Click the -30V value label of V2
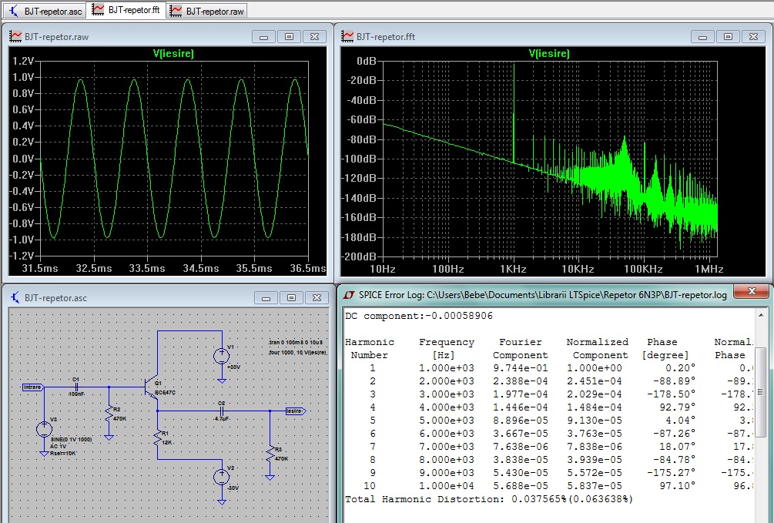The width and height of the screenshot is (774, 523). coord(233,488)
